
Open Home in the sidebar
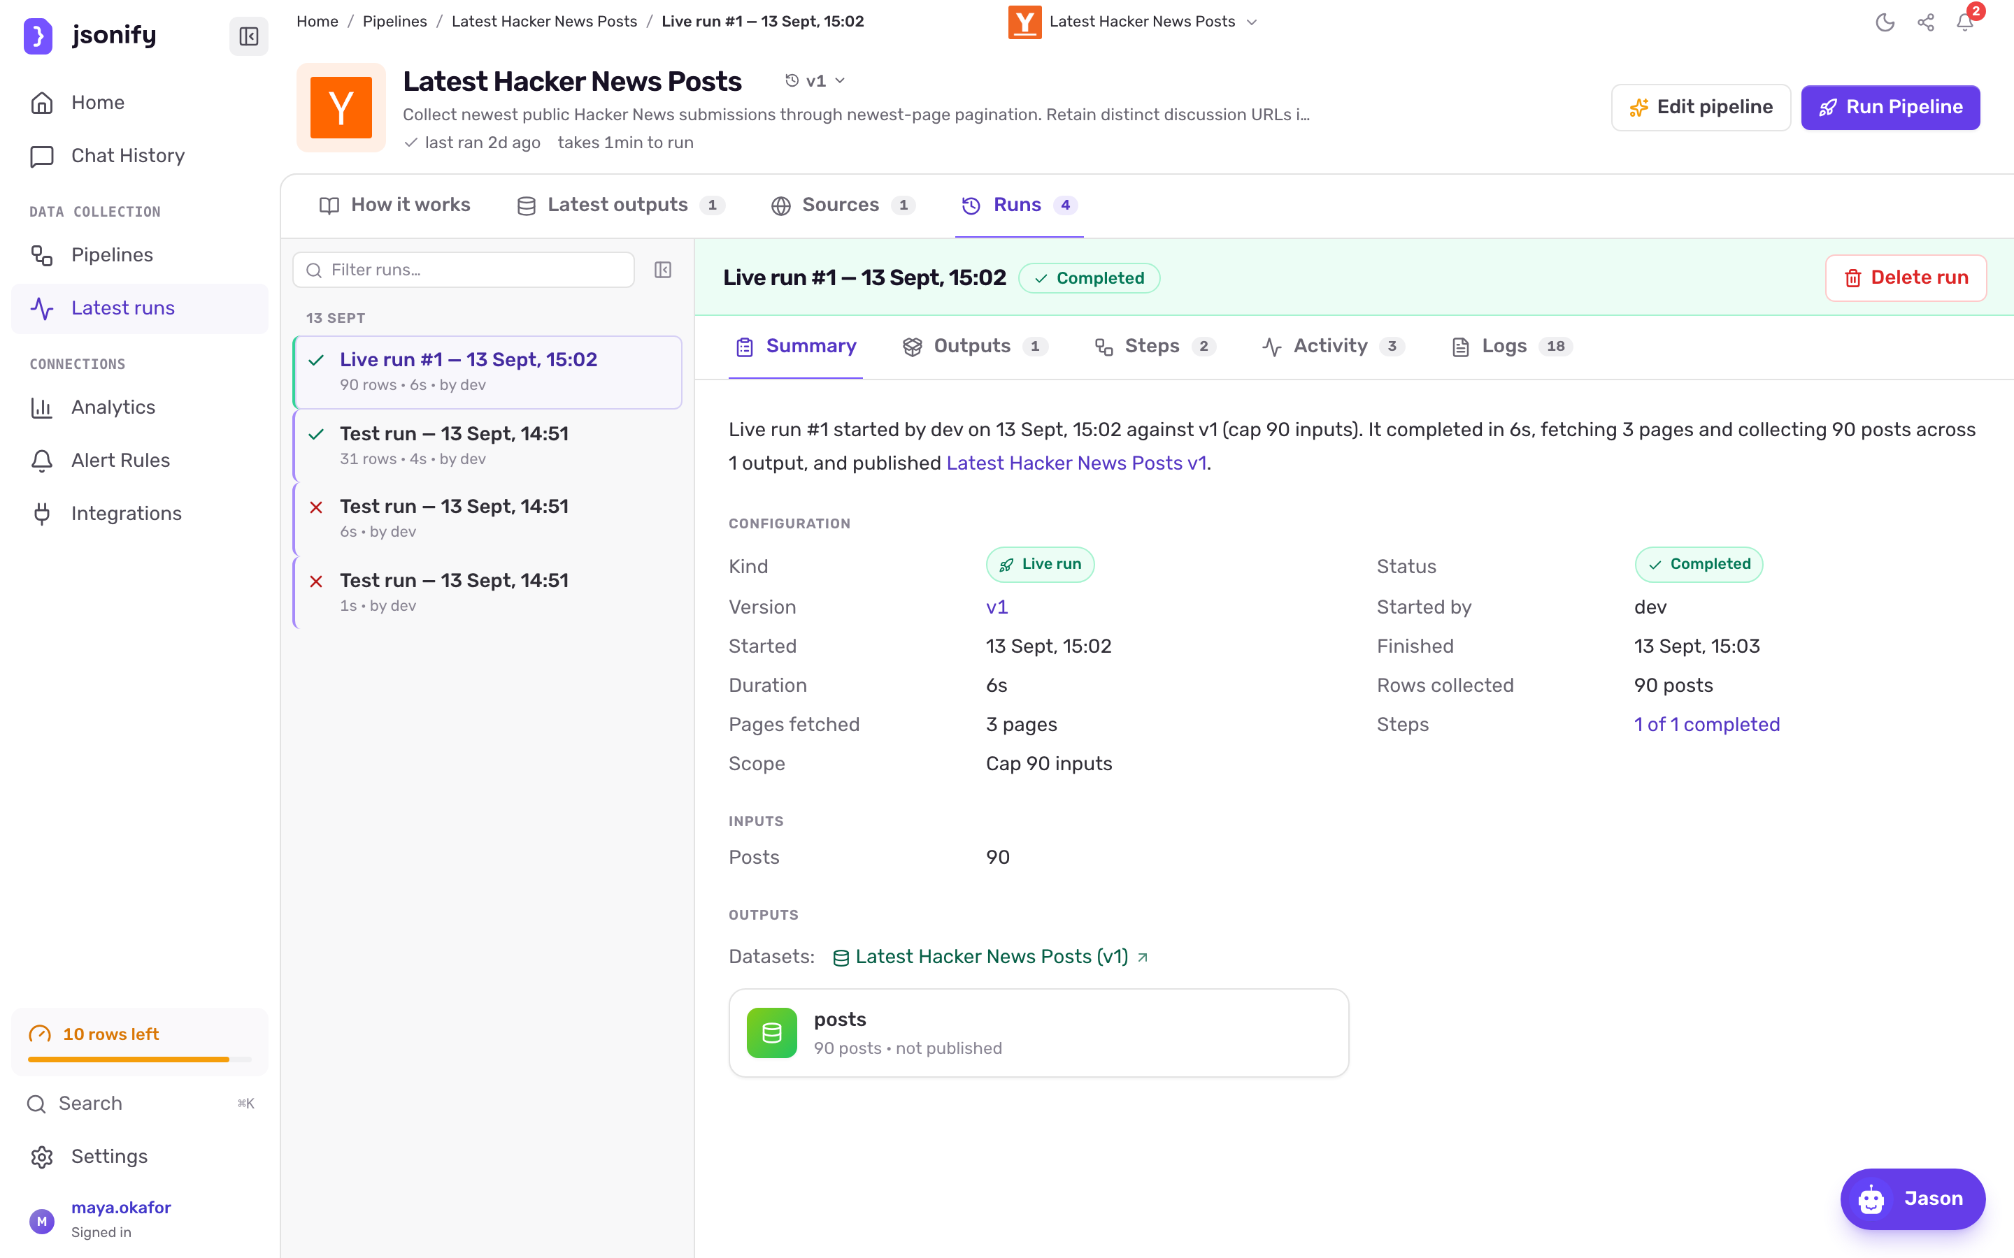pyautogui.click(x=140, y=102)
